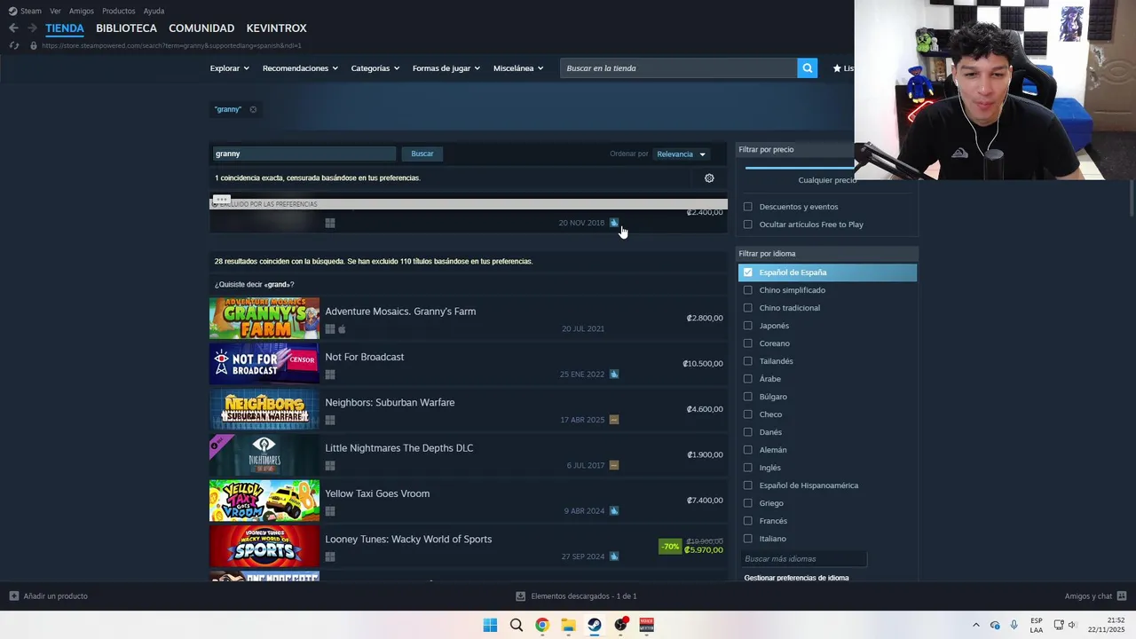Enable Descuentos y eventos filter

(x=747, y=207)
